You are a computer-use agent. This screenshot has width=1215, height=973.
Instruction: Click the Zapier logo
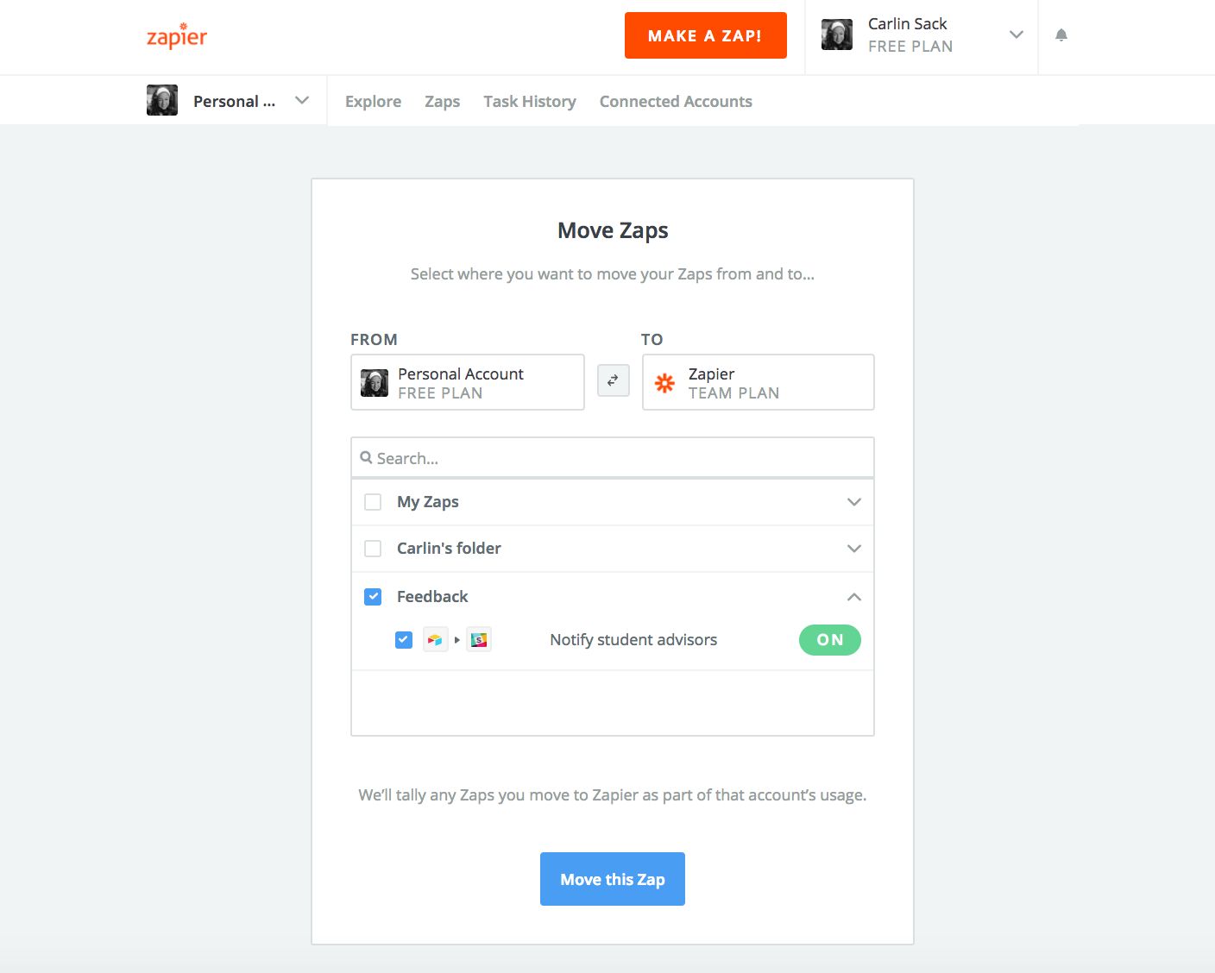click(177, 36)
